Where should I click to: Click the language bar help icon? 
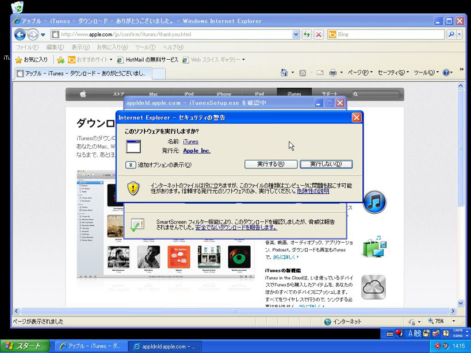pyautogui.click(x=446, y=333)
